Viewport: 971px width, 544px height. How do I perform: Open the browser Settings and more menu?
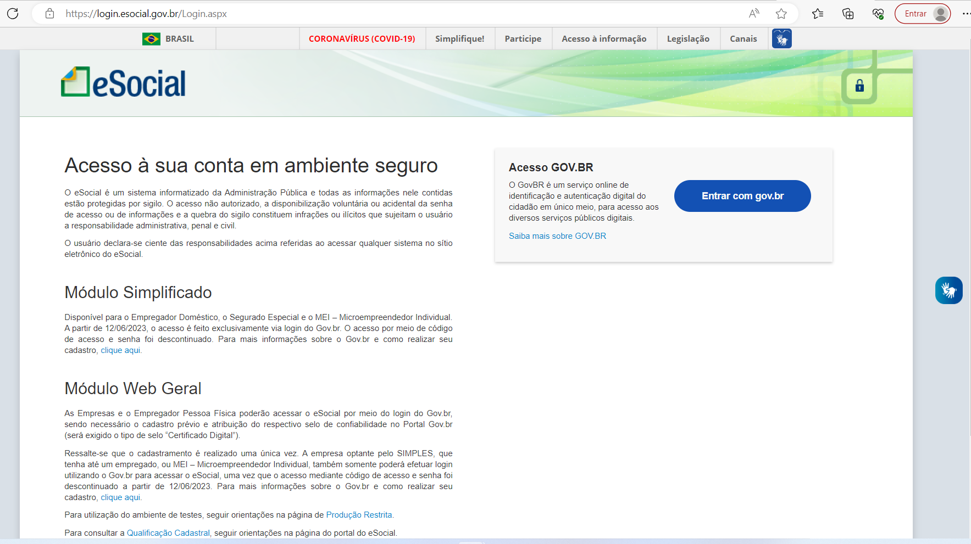click(966, 14)
